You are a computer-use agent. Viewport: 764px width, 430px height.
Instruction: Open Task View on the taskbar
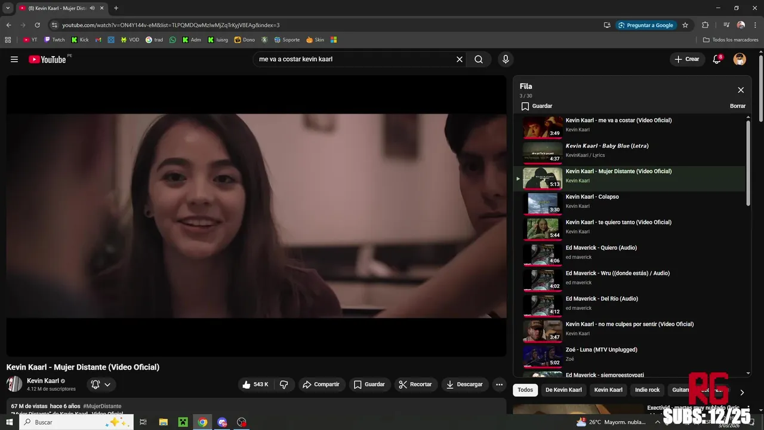click(143, 422)
